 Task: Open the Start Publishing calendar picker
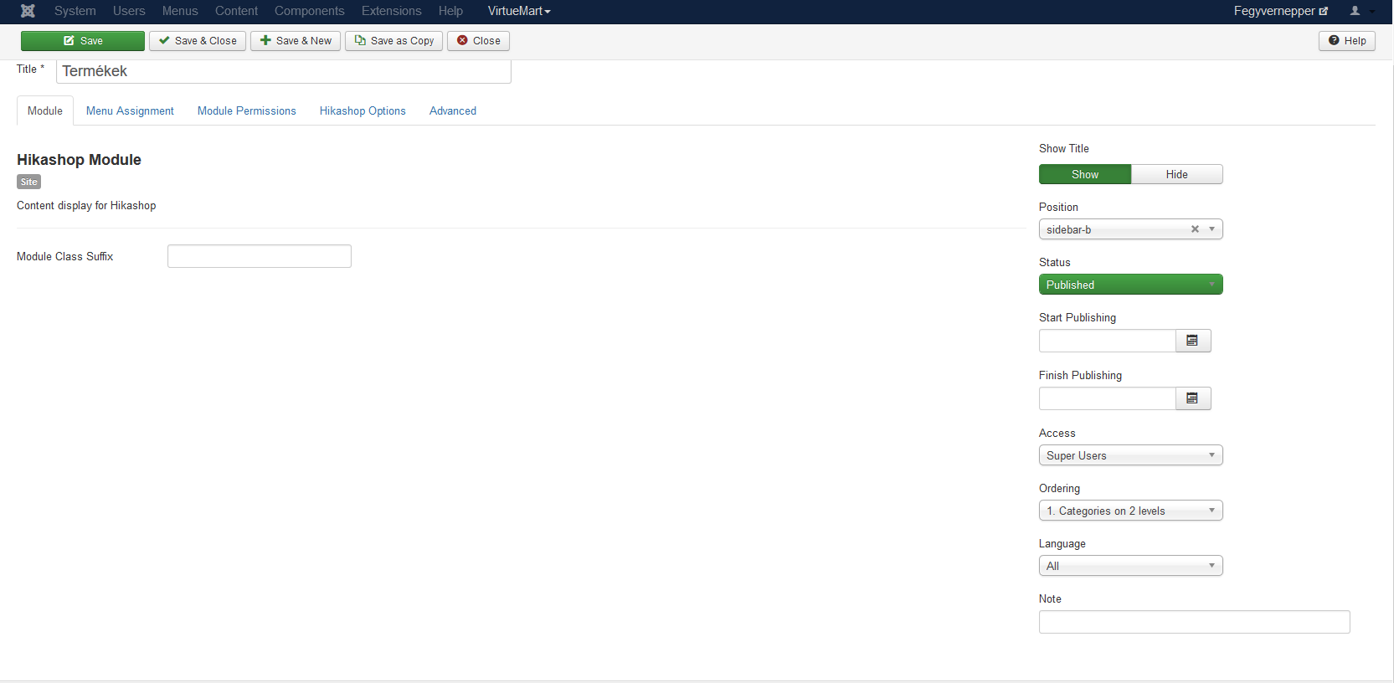tap(1193, 341)
